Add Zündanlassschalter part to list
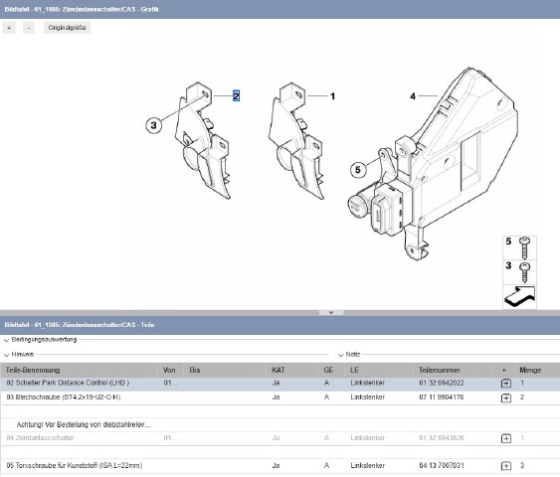The image size is (560, 477). (x=506, y=438)
